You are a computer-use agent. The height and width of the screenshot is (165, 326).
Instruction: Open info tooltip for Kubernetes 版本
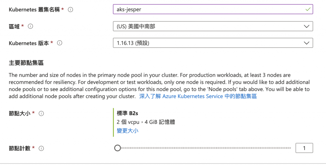[60, 43]
